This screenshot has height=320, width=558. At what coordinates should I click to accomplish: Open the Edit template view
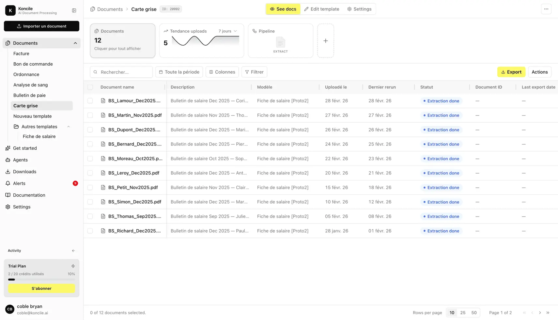tap(321, 9)
